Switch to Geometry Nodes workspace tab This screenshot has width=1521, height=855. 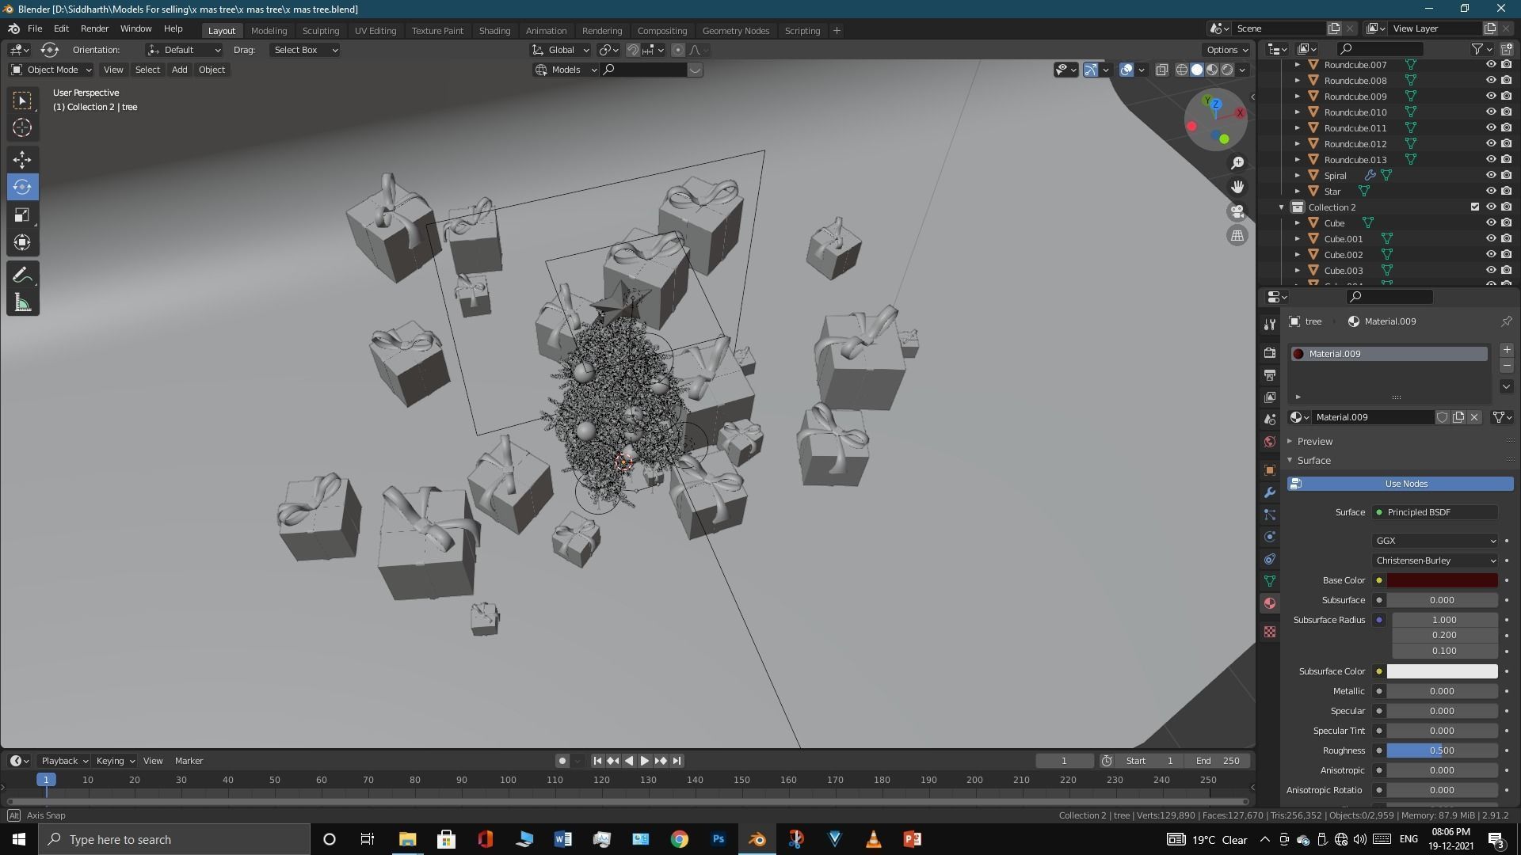click(x=735, y=30)
